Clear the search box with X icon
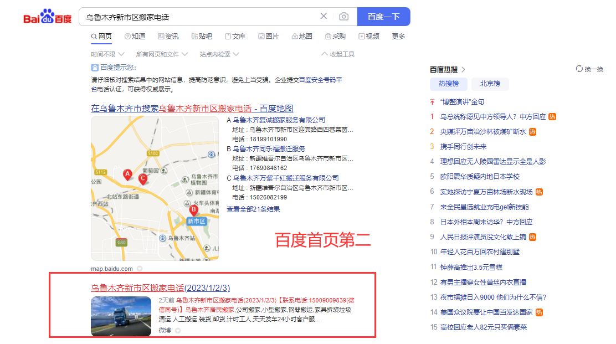Viewport: 616px width, 344px height. click(x=324, y=17)
